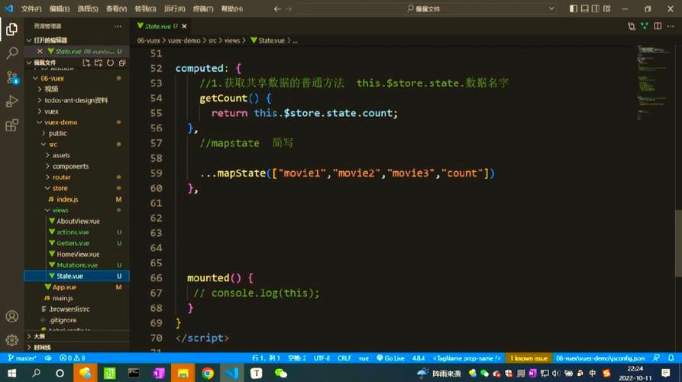Open the Search view in activity bar
The image size is (682, 382).
point(11,53)
